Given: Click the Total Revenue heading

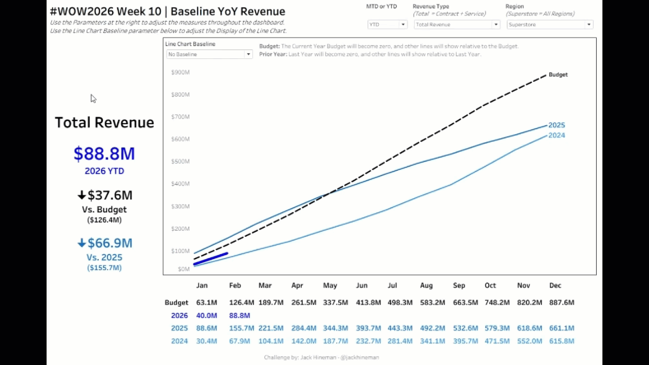Looking at the screenshot, I should point(104,123).
